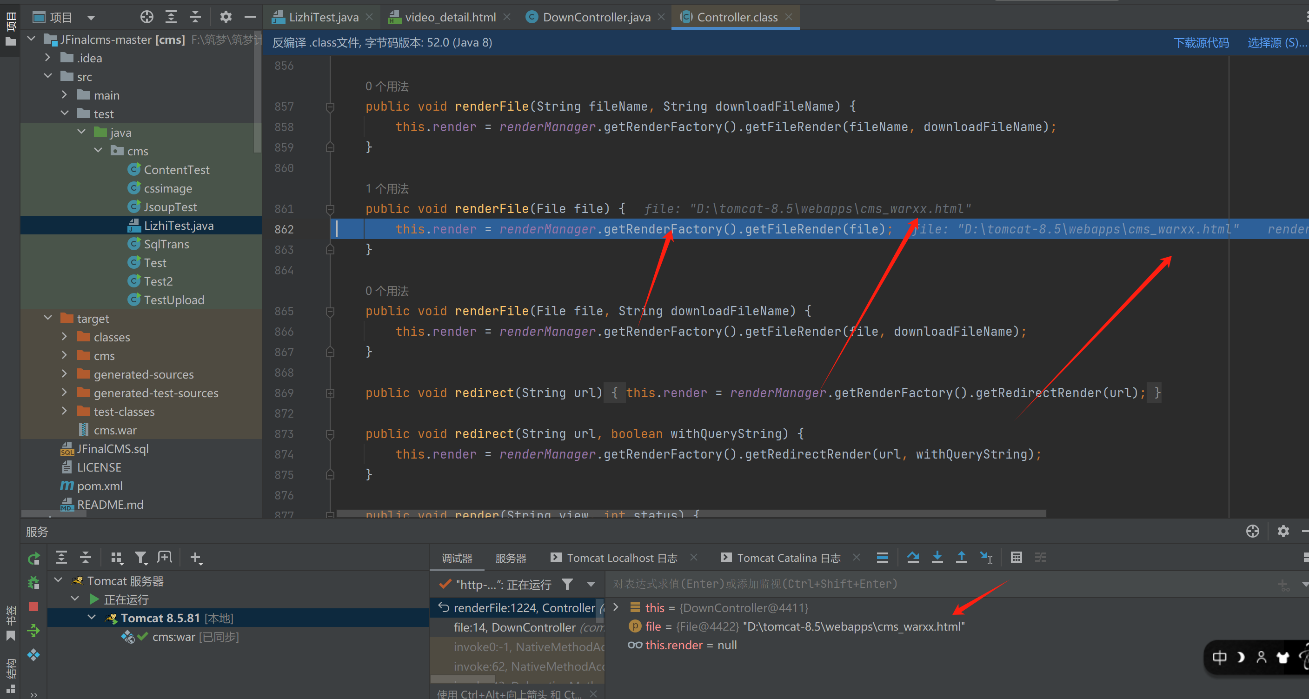Expand the generated-sources folder
Screen dimensions: 1309x699
[65, 373]
